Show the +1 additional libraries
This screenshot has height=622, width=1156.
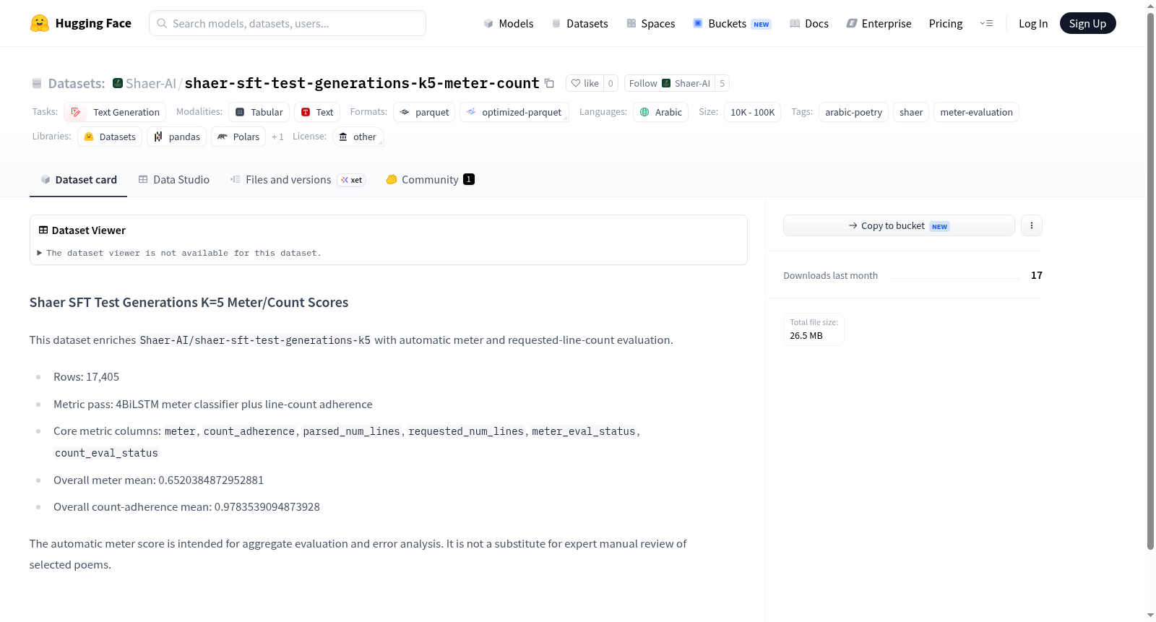tap(277, 137)
